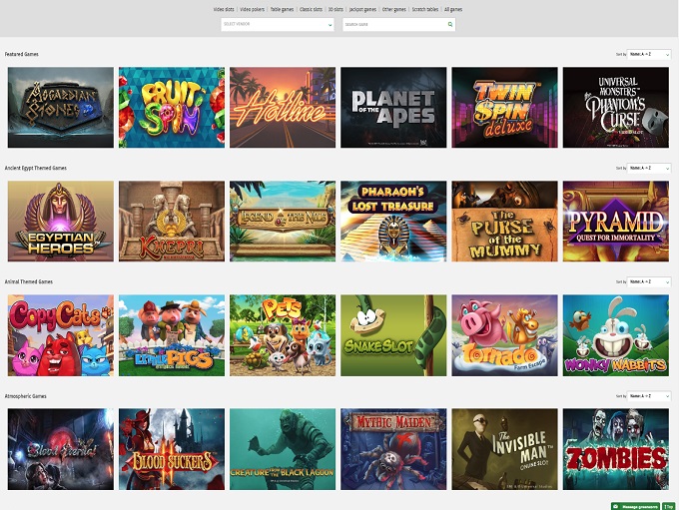The height and width of the screenshot is (510, 679).
Task: Launch the Blood Suckers II game
Action: pyautogui.click(x=171, y=448)
